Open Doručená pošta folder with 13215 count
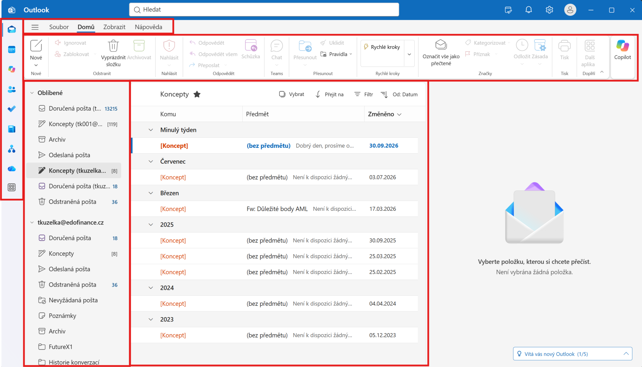642x367 pixels. tap(74, 108)
